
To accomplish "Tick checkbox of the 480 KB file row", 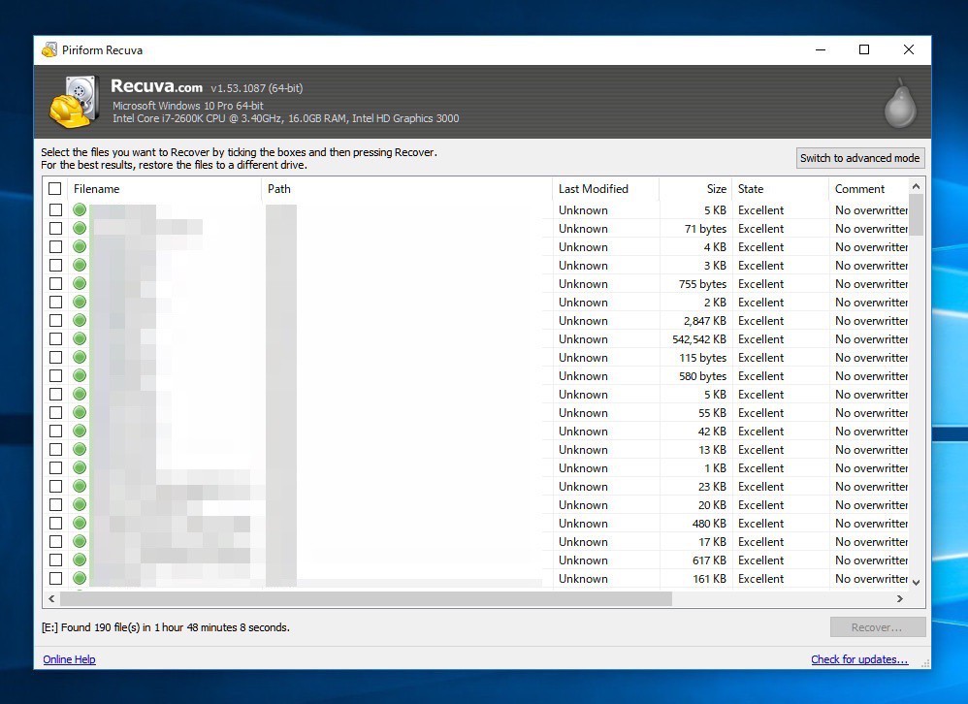I will click(x=55, y=524).
